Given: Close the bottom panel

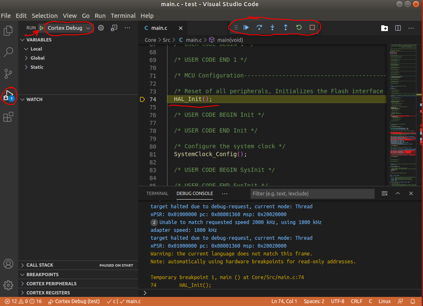Looking at the screenshot, I should [x=411, y=193].
